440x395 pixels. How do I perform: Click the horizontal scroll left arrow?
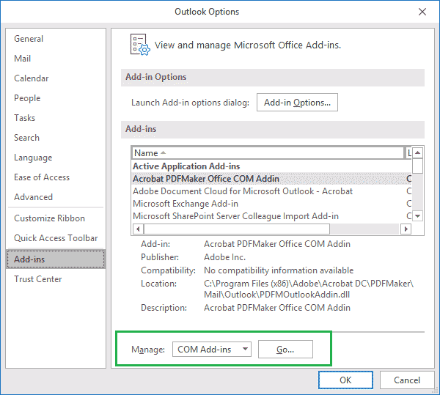(138, 229)
